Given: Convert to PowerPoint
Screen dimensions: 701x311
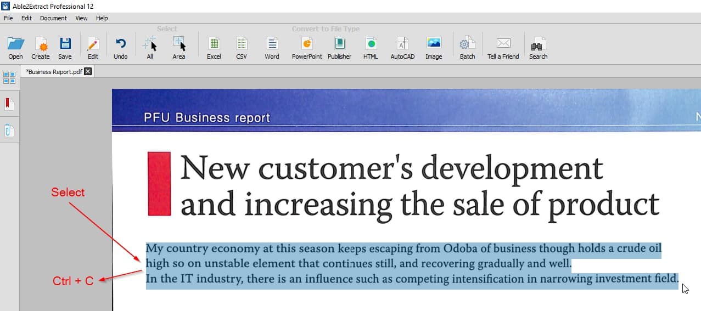Looking at the screenshot, I should 307,44.
